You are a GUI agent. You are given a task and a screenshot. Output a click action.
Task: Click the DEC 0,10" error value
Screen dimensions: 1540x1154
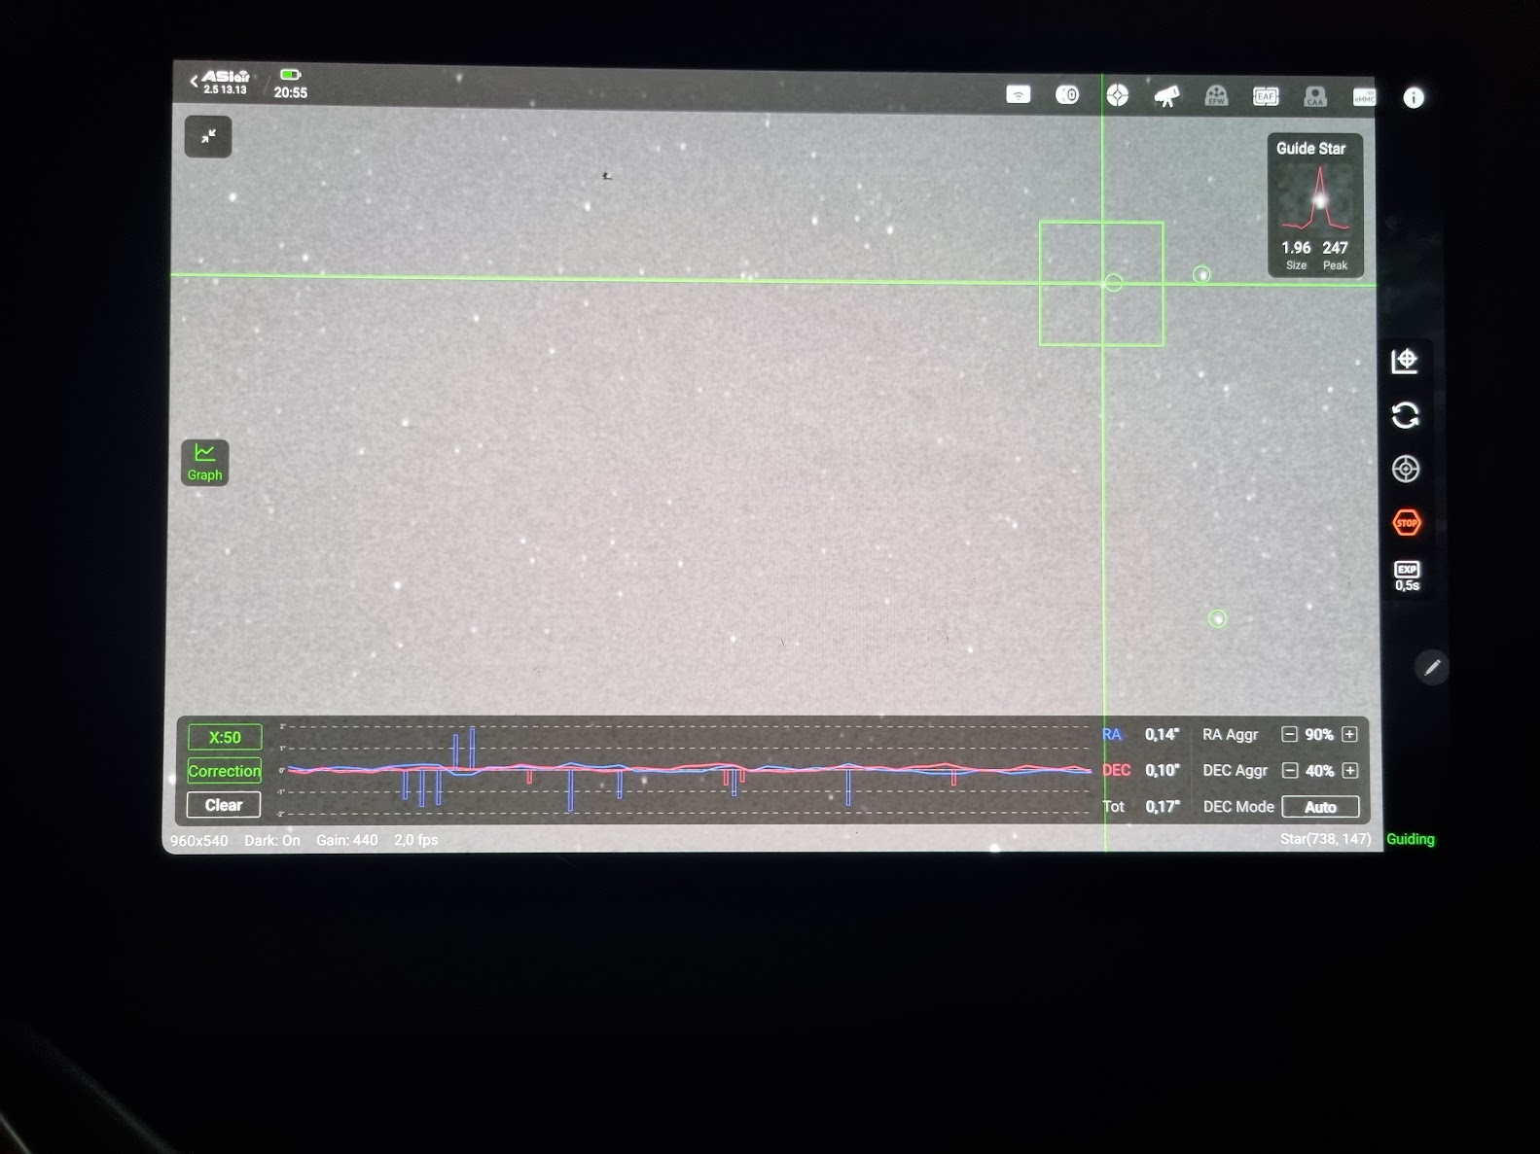click(x=1162, y=771)
